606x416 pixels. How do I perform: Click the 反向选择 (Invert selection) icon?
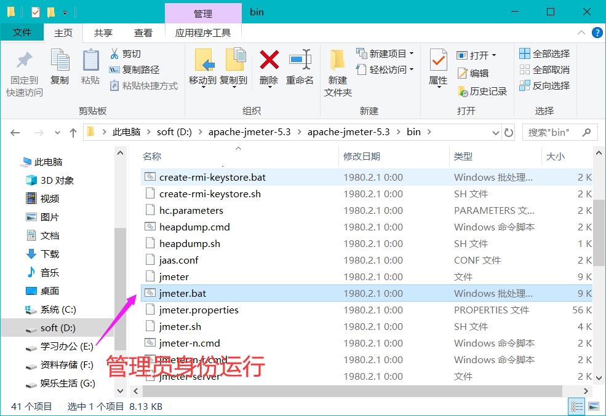[525, 85]
